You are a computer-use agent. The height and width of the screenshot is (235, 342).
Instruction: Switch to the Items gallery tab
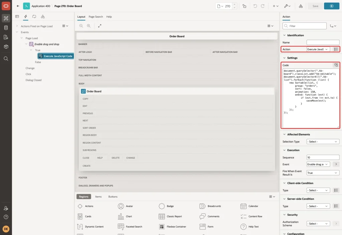(x=99, y=197)
